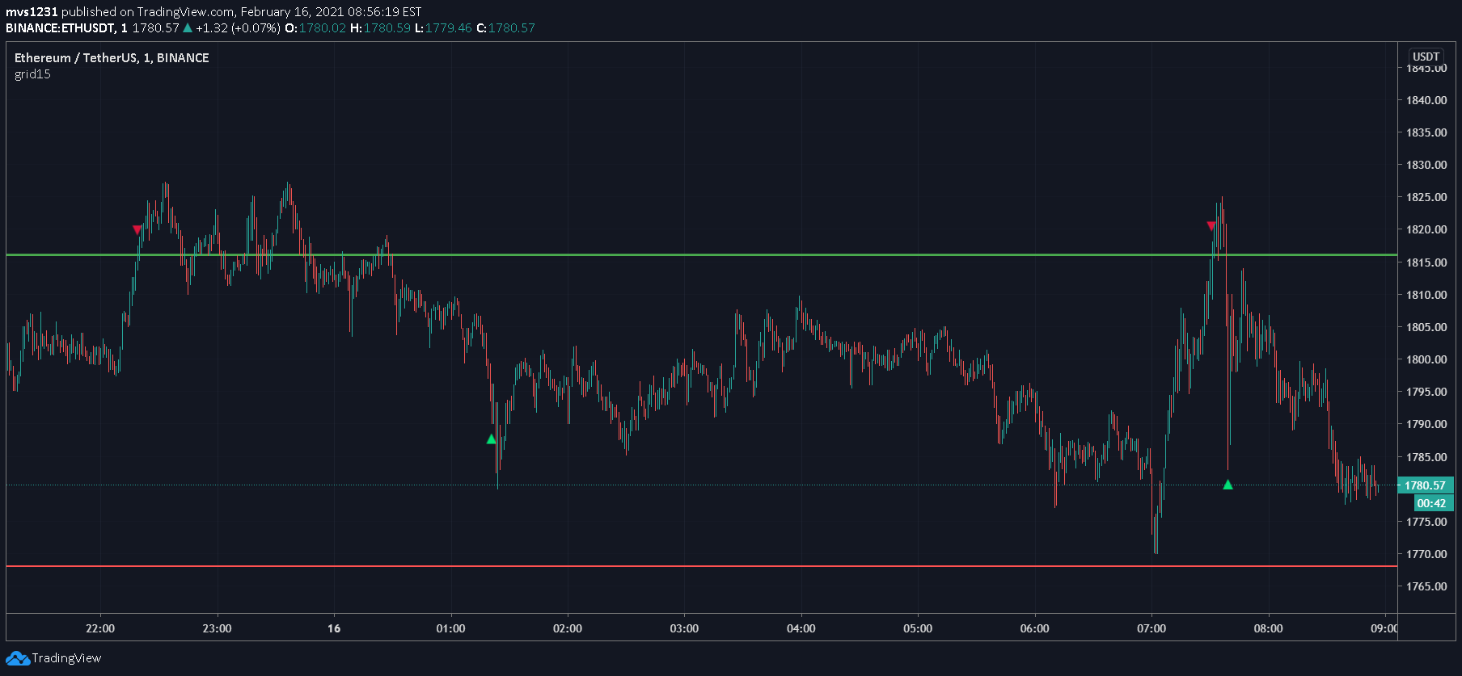1462x676 pixels.
Task: Click the 1765.00 price axis label
Action: tap(1426, 586)
